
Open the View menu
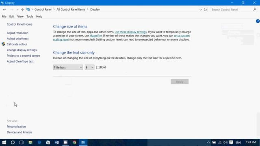tap(20, 17)
